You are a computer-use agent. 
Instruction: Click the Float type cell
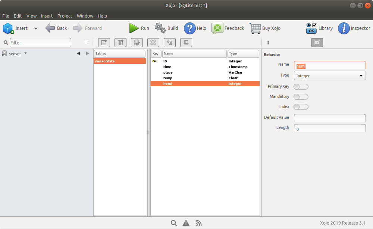coord(233,78)
